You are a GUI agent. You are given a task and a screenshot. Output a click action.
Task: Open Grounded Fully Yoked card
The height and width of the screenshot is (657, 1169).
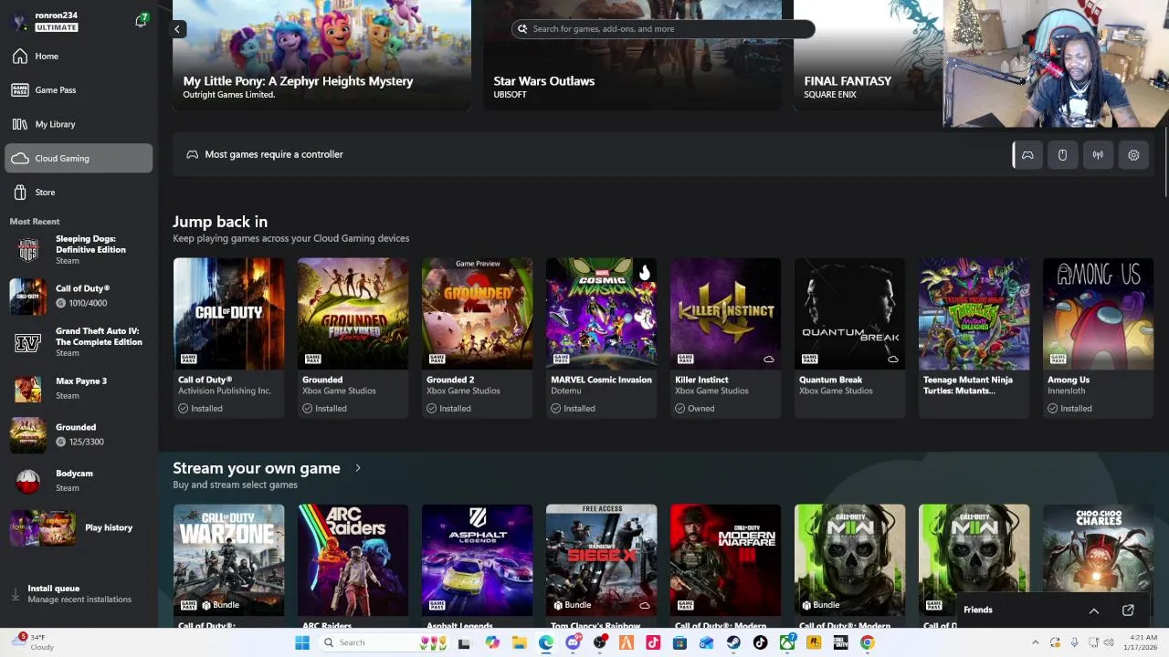point(353,338)
